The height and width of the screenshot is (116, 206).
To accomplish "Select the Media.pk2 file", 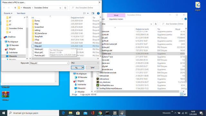I will pos(39,49).
